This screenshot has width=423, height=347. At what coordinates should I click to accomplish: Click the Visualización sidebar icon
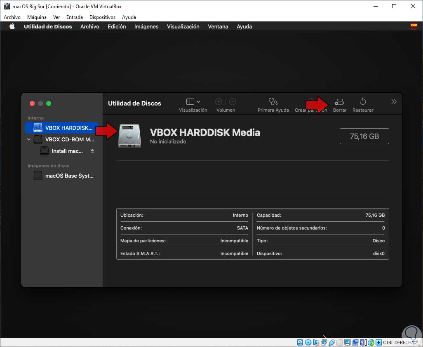(x=190, y=102)
